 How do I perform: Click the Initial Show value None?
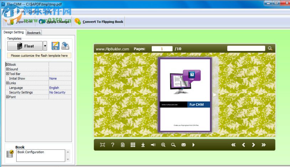(53, 78)
